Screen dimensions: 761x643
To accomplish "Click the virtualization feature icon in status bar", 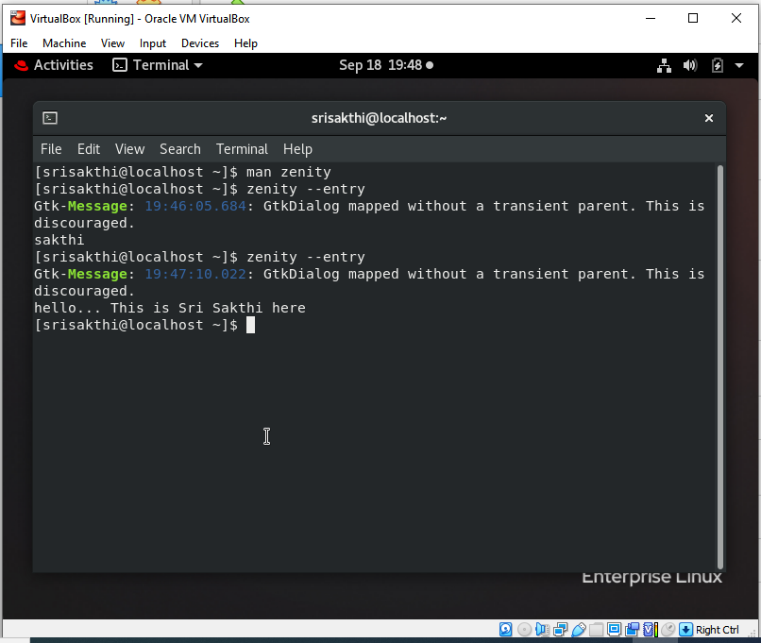I will [x=650, y=629].
